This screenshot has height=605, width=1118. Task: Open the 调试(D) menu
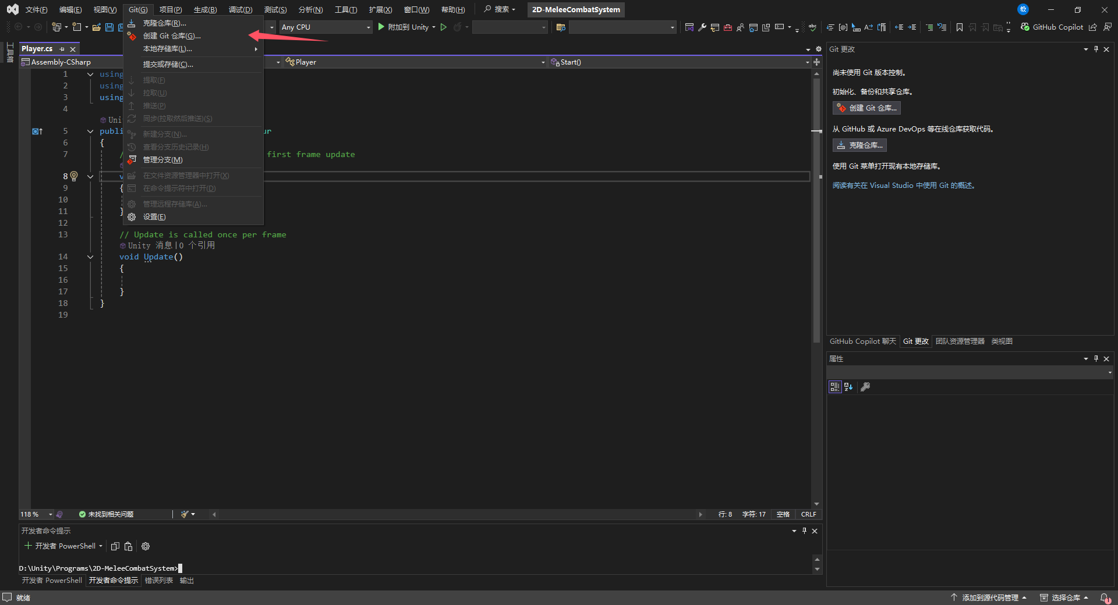click(x=240, y=10)
